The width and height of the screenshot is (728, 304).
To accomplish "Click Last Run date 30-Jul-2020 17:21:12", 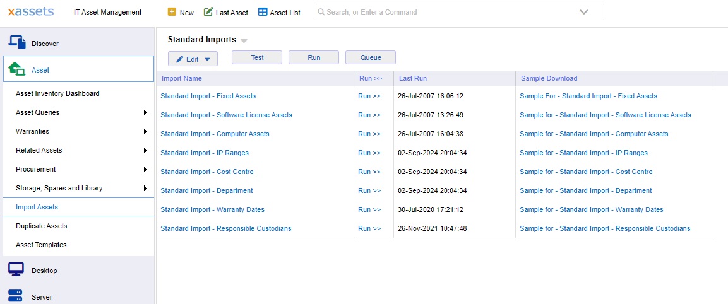I will tap(431, 209).
